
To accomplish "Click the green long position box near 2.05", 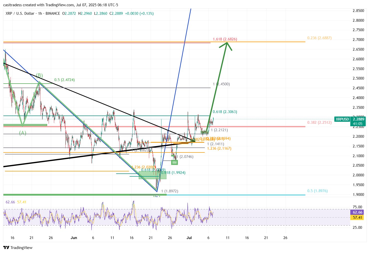I will click(x=175, y=162).
